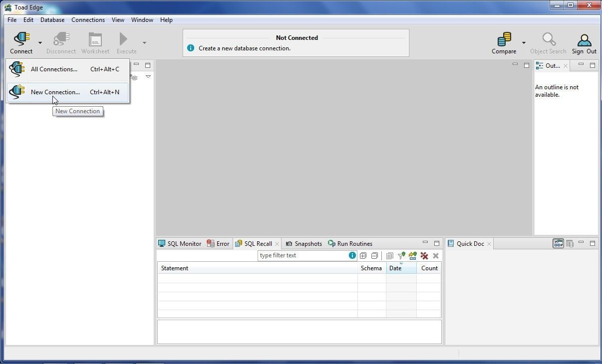Viewport: 602px width, 364px height.
Task: Close the SQL Recall tab
Action: point(277,244)
